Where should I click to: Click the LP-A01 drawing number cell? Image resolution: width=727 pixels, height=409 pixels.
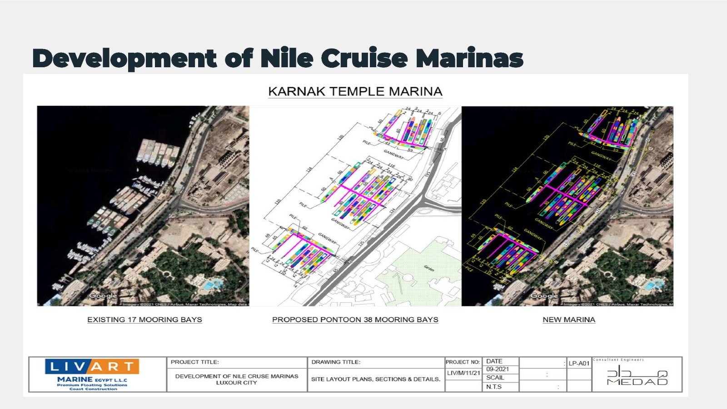pos(579,363)
